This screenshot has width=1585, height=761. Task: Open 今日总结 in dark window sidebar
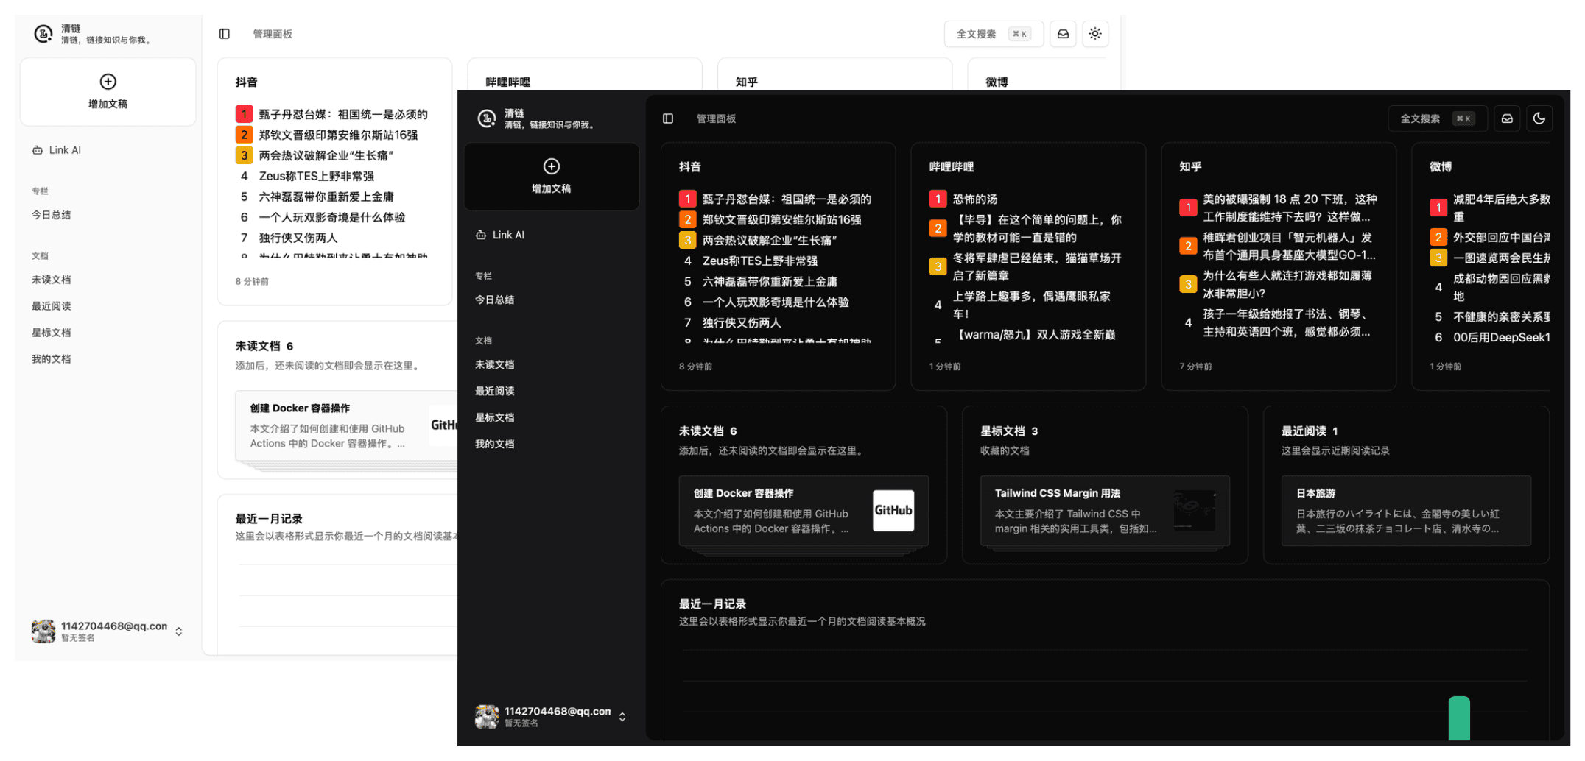click(x=495, y=300)
